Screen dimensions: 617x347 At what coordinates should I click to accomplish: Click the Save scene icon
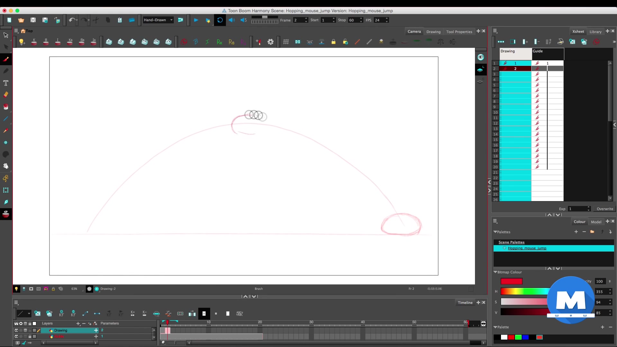click(x=33, y=20)
